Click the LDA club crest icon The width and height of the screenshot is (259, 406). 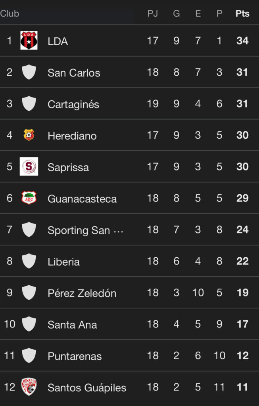click(29, 41)
